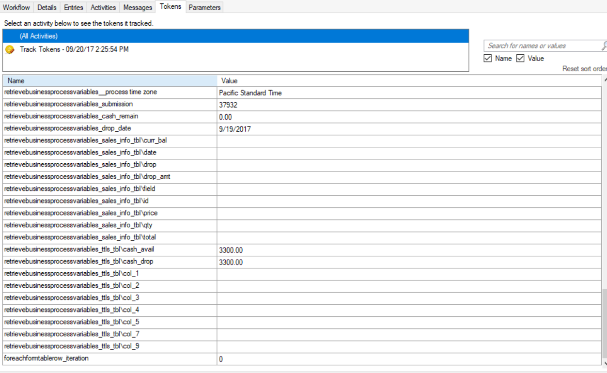
Task: Switch to the Details tab
Action: [x=47, y=7]
